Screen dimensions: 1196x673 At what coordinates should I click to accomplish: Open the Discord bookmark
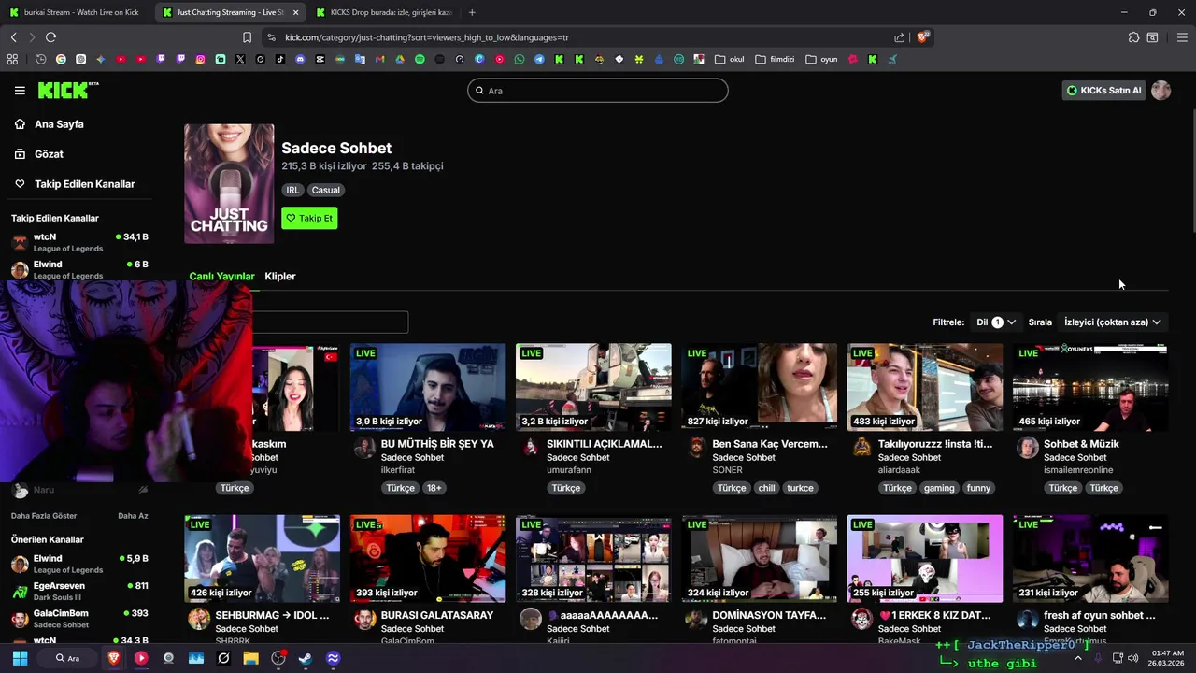point(300,59)
